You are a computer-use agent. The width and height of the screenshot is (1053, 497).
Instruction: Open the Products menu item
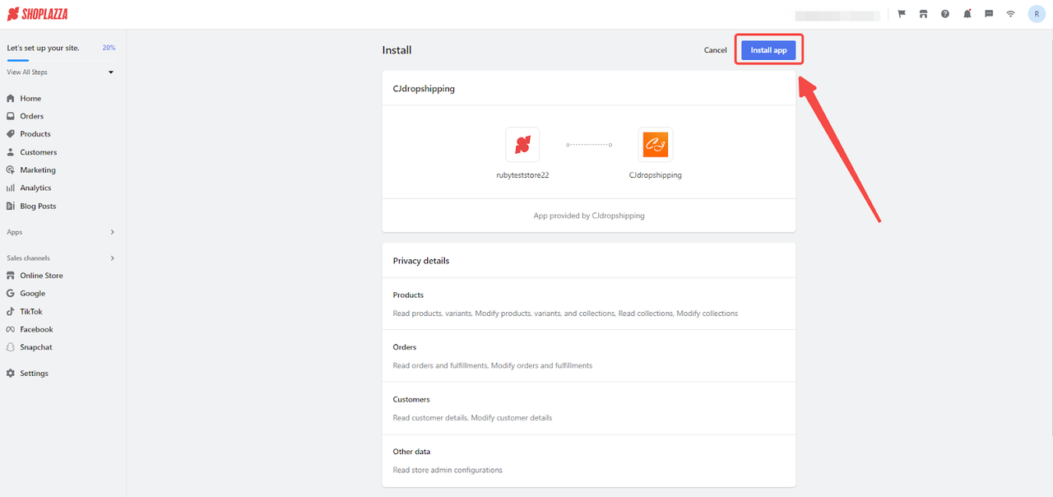35,134
